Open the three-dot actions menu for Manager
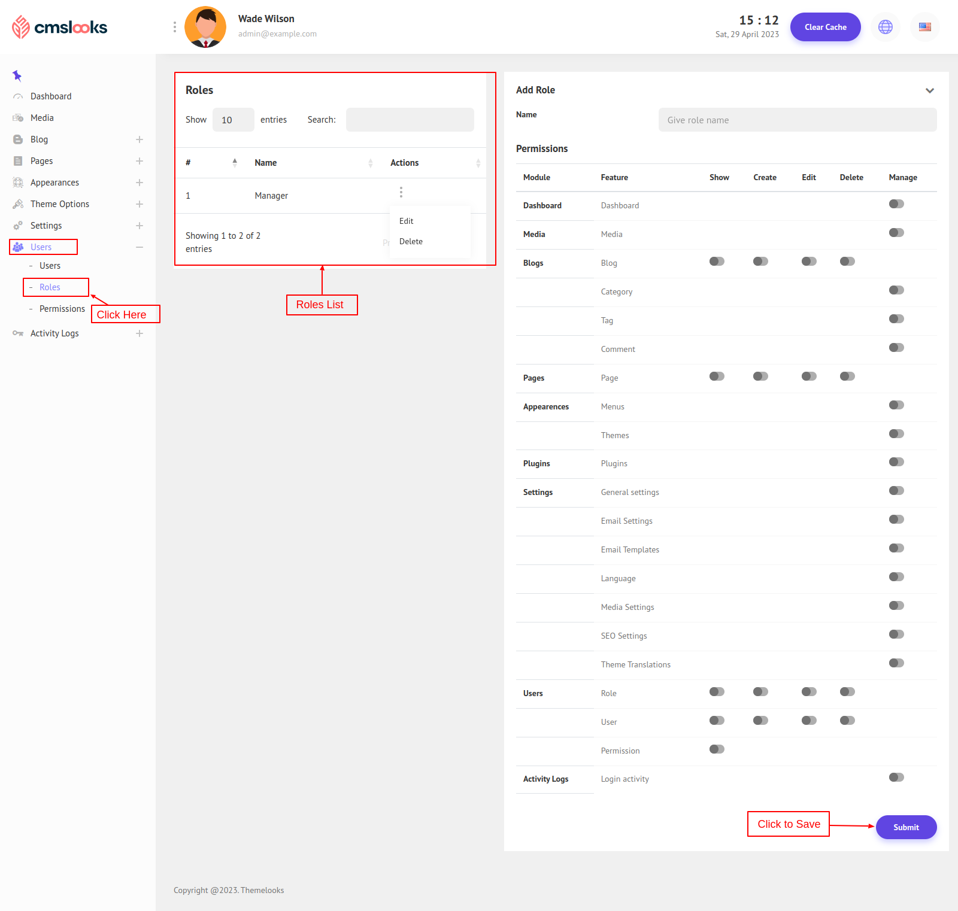This screenshot has width=958, height=911. [x=401, y=192]
